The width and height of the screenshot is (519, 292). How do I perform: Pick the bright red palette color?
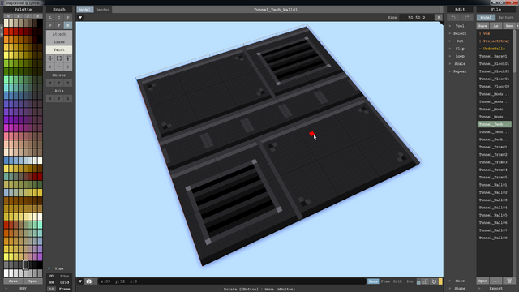pos(6,32)
